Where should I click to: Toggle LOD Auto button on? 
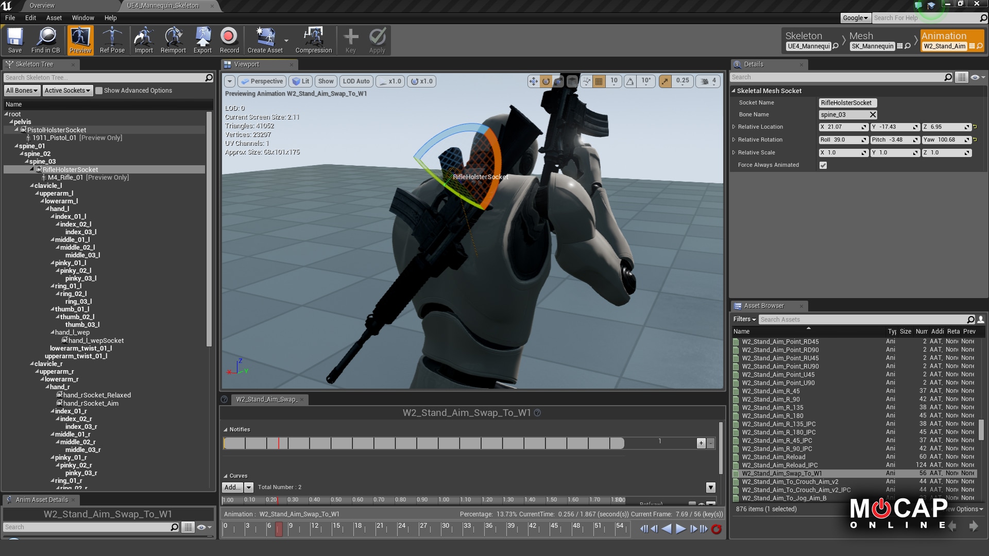point(356,81)
